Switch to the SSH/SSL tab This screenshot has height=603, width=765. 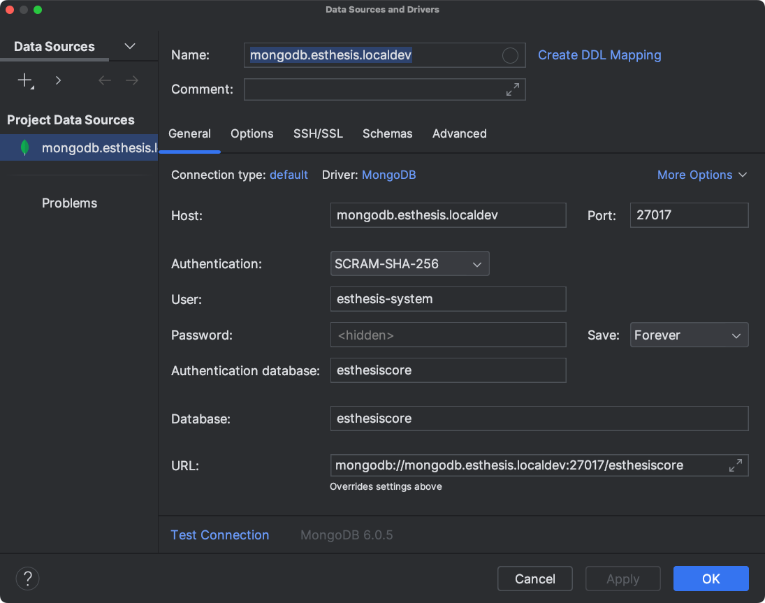tap(318, 133)
